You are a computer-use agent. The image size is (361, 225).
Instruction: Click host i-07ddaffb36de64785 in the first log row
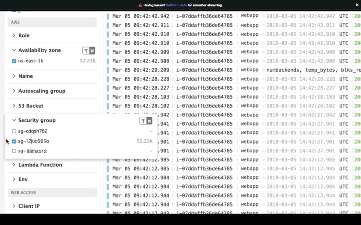click(x=204, y=16)
